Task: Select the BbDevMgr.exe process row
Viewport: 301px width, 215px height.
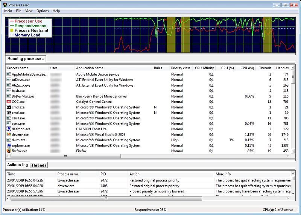Action: [23, 96]
